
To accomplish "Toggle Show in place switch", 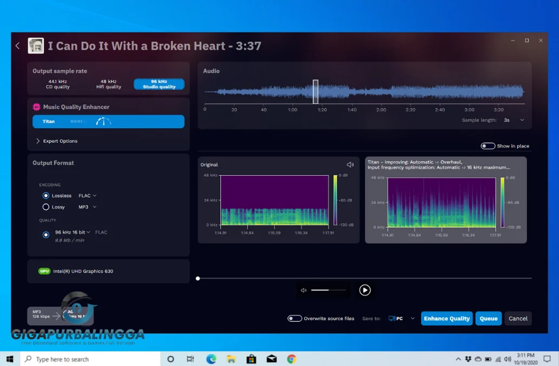I will coord(488,146).
